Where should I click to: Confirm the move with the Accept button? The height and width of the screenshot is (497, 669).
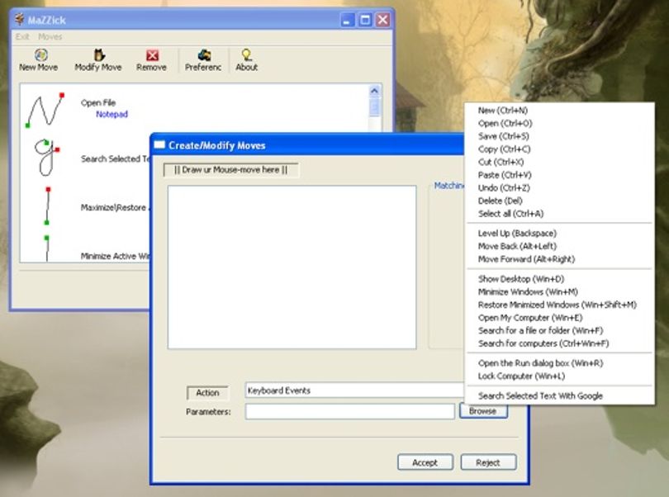(425, 462)
